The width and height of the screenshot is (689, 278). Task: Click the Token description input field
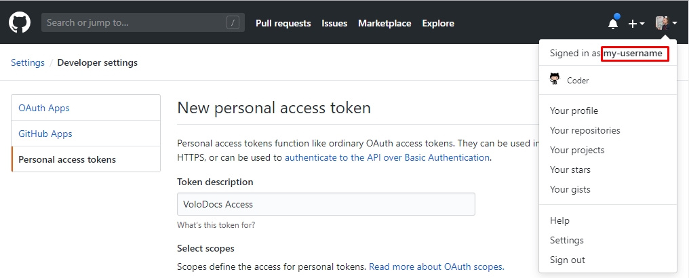(x=326, y=204)
